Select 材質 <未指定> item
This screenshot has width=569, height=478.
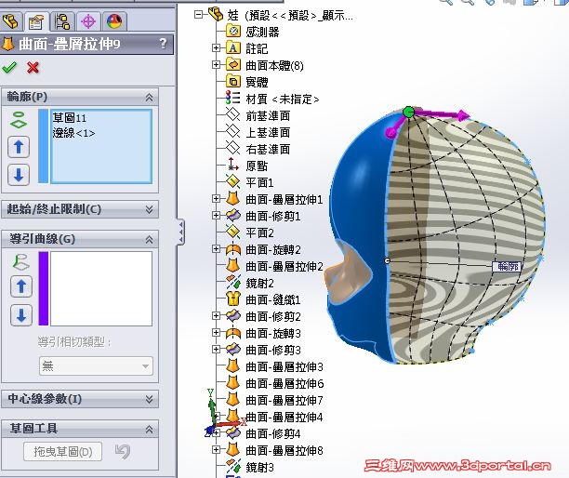(283, 99)
